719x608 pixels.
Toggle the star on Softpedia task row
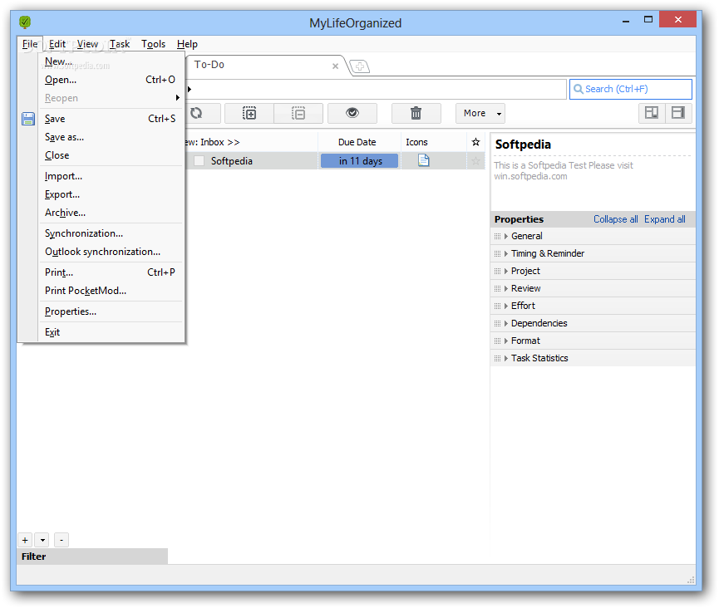475,161
